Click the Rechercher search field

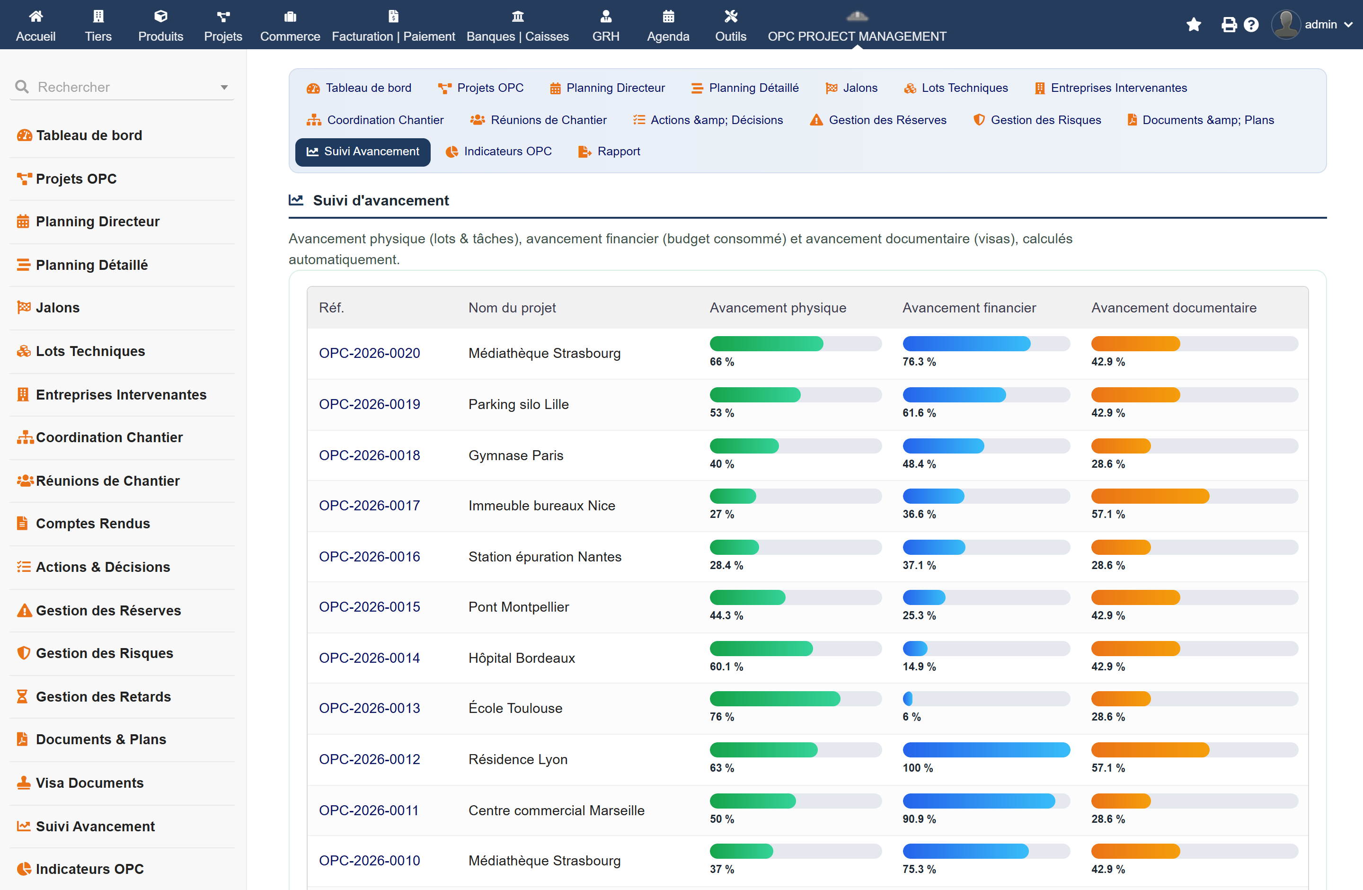click(122, 87)
